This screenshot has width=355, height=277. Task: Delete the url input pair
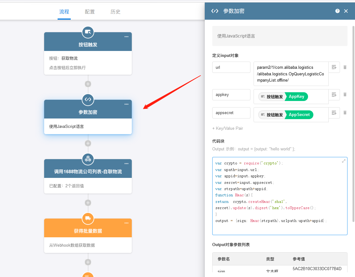345,68
